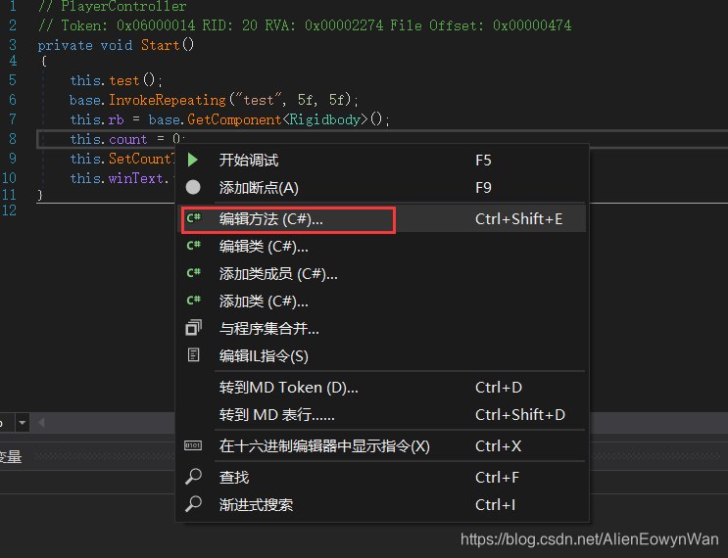The width and height of the screenshot is (728, 558).
Task: Click the C# icon beside 添加类成员
Action: (194, 273)
